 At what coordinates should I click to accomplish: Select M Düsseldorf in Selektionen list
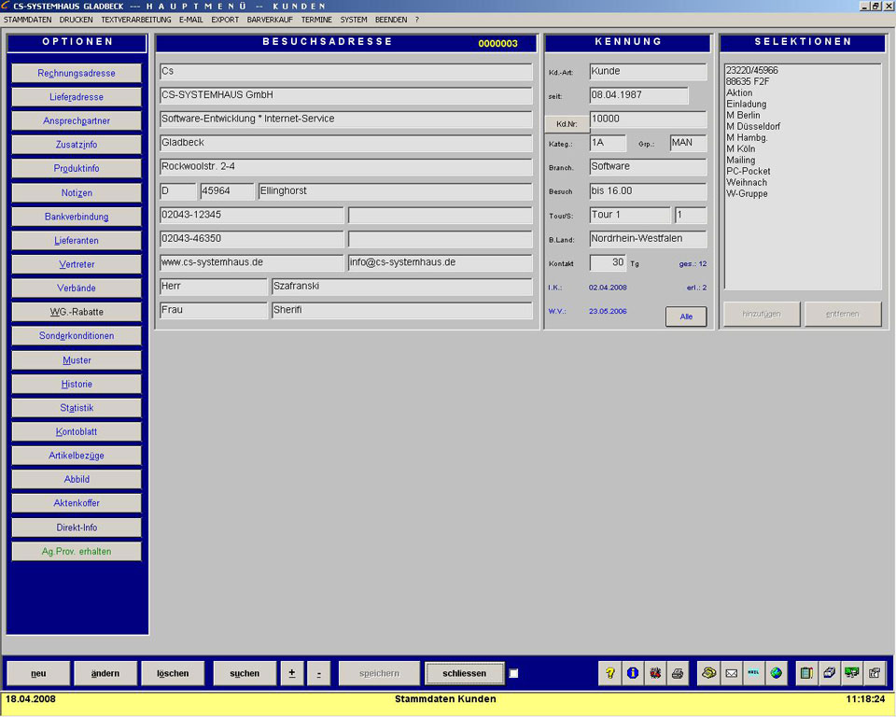(x=753, y=126)
